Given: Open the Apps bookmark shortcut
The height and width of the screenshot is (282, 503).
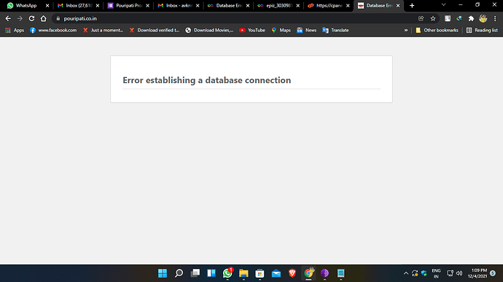Looking at the screenshot, I should coord(15,30).
